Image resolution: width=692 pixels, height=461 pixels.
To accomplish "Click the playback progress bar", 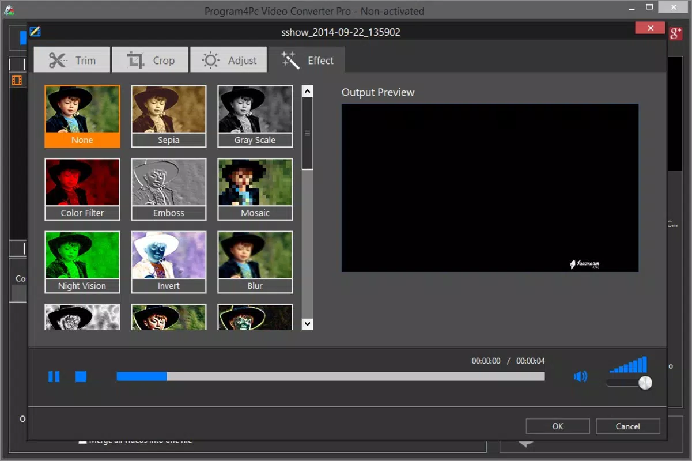I will click(x=330, y=376).
